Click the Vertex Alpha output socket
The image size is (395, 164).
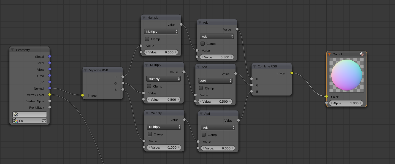[50, 101]
